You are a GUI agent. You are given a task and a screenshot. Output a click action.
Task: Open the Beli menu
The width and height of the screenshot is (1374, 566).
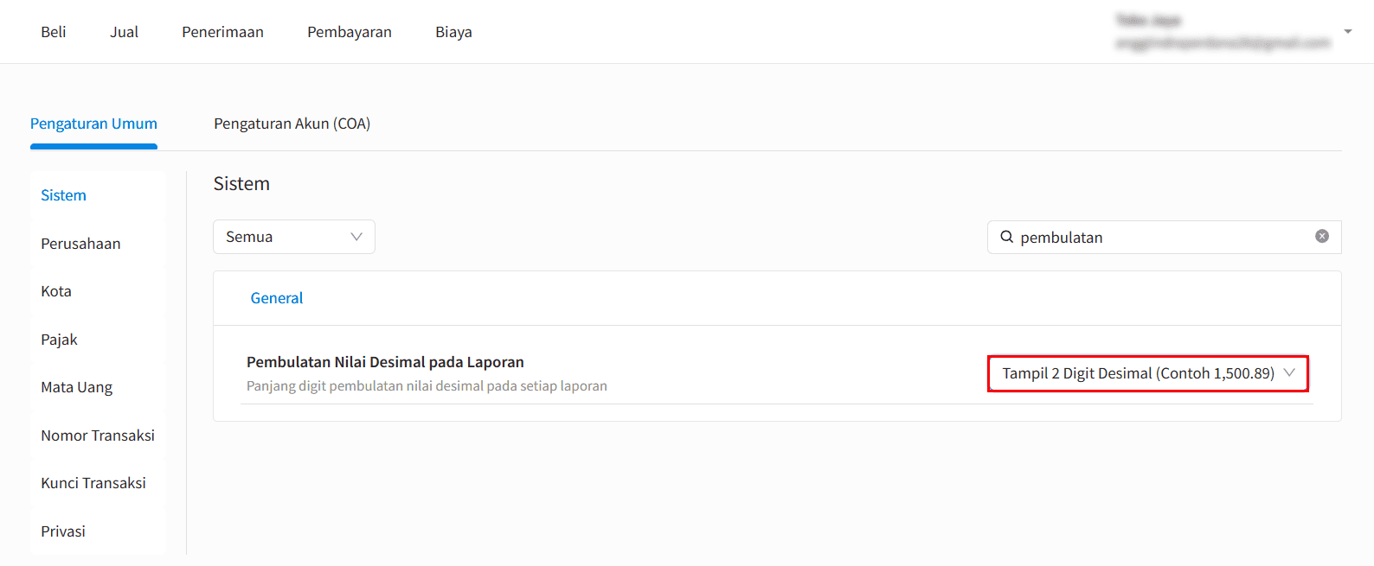(53, 31)
